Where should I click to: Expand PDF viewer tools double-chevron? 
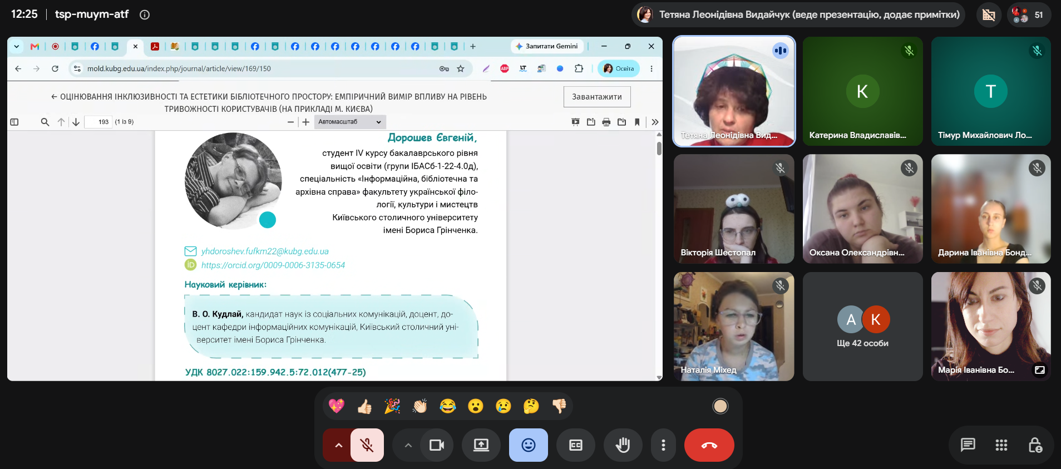coord(655,122)
